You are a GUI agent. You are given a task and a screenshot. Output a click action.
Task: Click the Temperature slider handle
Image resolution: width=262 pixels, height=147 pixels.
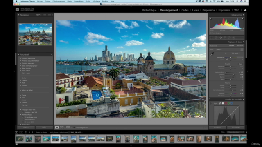point(230,58)
